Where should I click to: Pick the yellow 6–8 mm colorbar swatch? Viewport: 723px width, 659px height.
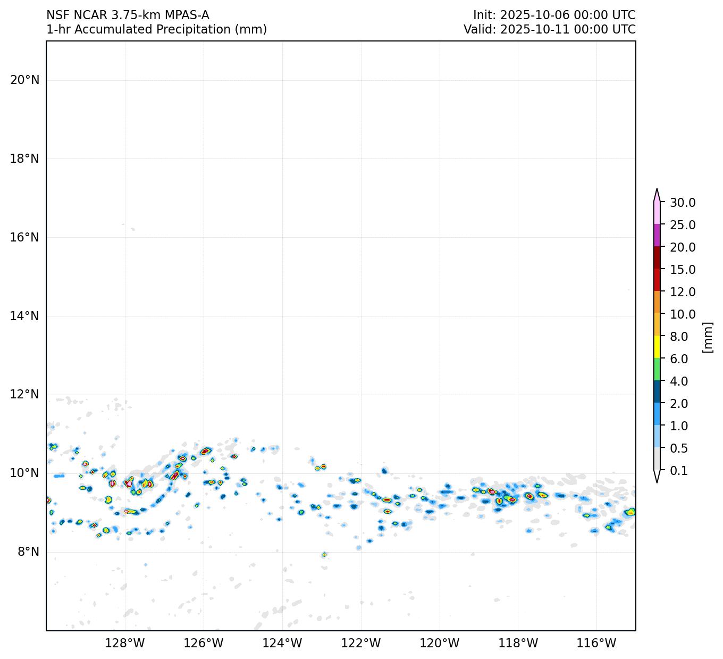657,347
